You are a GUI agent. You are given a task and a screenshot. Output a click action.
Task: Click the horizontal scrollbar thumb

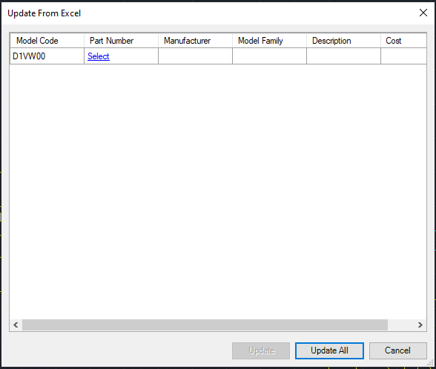205,325
